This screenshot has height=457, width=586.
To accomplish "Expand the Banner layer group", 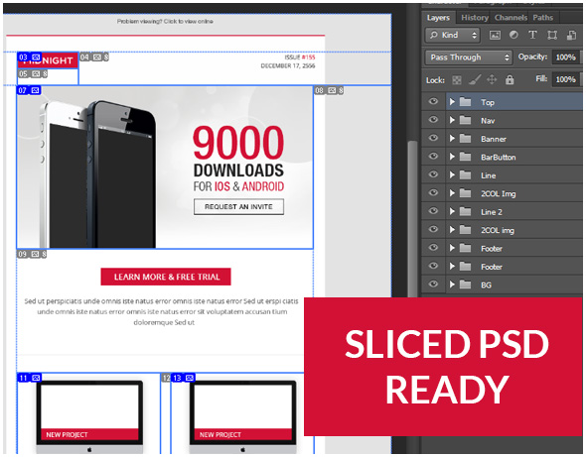I will (x=452, y=138).
